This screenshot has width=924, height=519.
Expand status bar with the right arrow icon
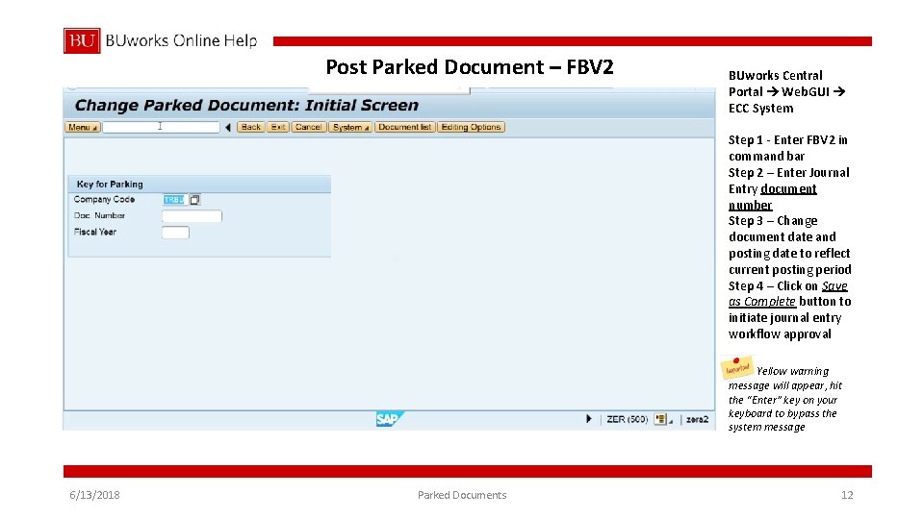[588, 419]
